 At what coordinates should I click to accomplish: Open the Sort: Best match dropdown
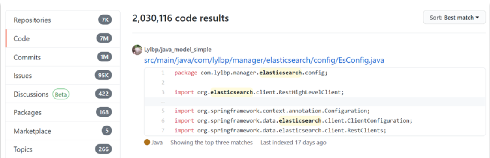(454, 18)
